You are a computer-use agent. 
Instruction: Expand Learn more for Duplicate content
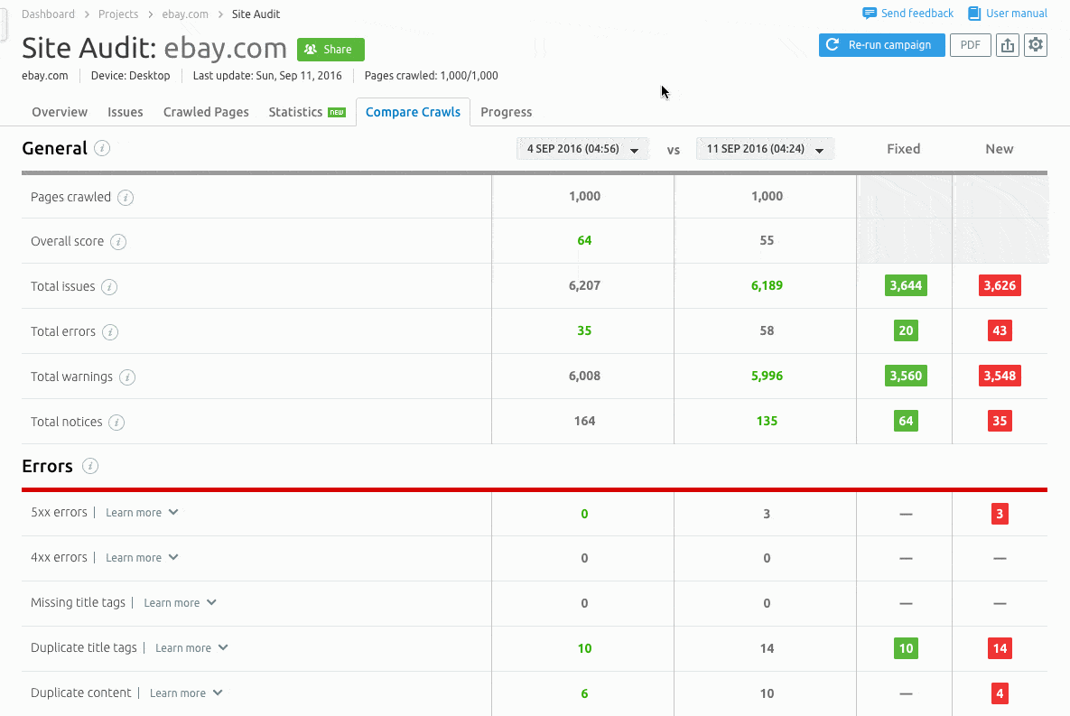click(x=186, y=693)
